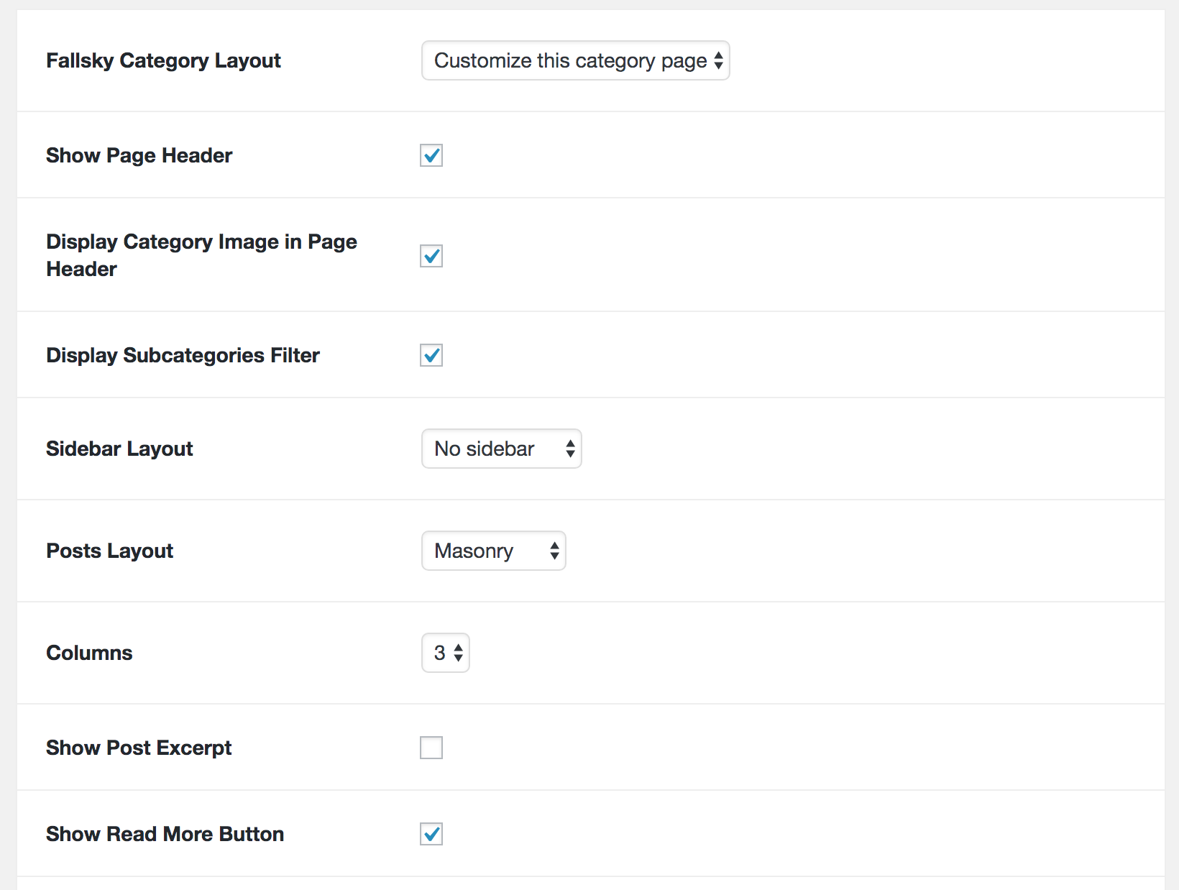Open the Sidebar Layout dropdown showing No sidebar

click(501, 448)
